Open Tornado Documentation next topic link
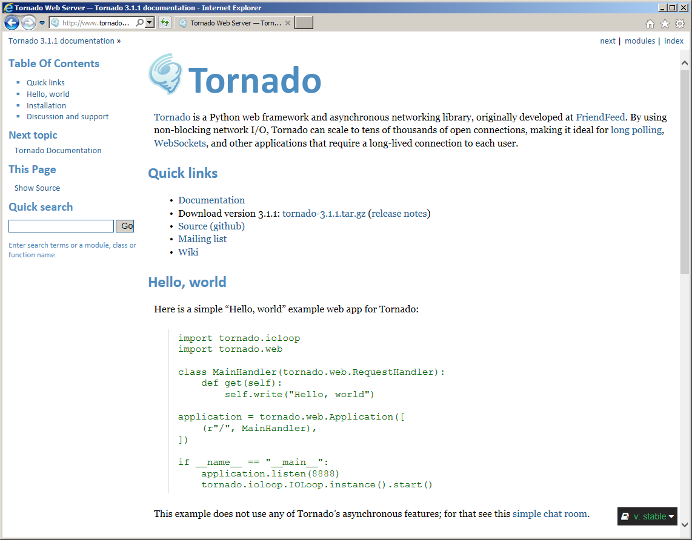 (x=58, y=150)
